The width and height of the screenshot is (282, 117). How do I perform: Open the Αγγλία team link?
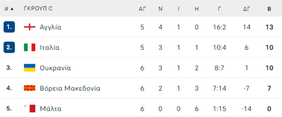click(50, 27)
